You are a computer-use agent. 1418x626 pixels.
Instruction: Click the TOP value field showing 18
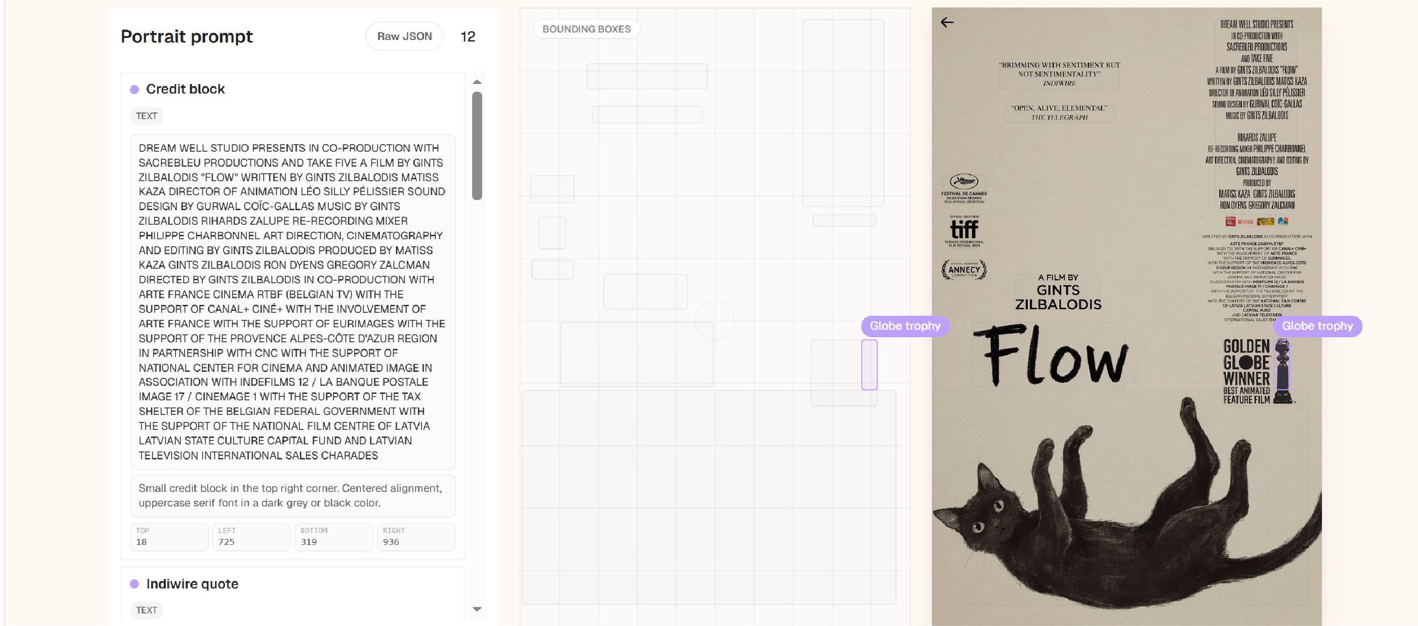click(169, 537)
